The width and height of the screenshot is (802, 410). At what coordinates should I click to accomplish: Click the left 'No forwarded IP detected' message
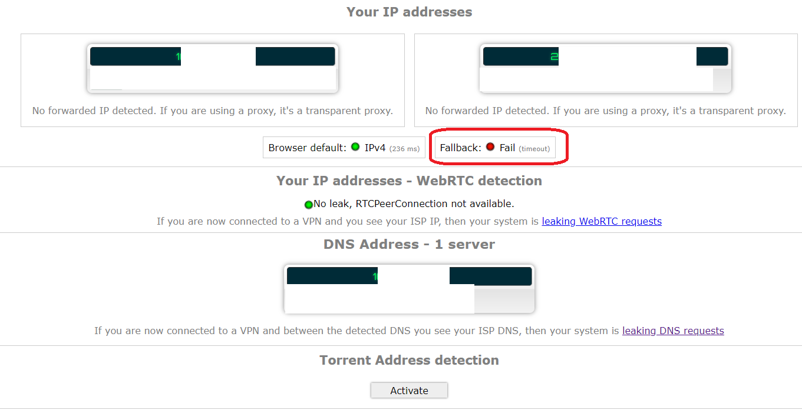(212, 111)
